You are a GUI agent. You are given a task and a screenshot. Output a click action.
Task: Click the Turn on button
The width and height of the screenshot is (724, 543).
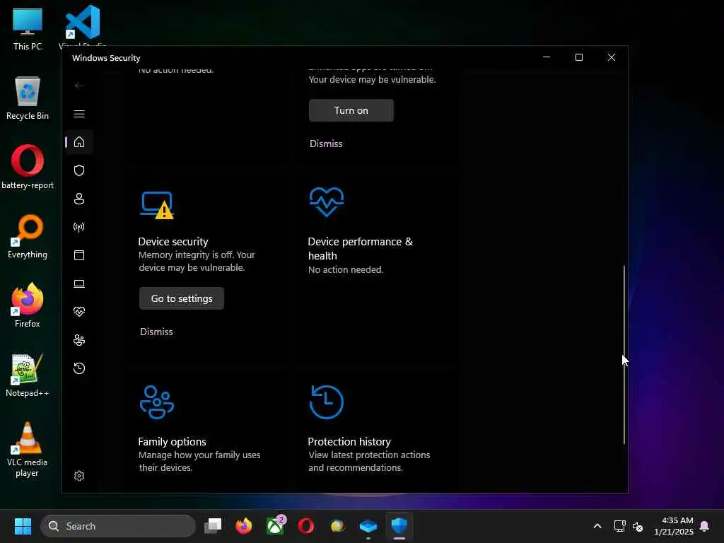point(351,110)
